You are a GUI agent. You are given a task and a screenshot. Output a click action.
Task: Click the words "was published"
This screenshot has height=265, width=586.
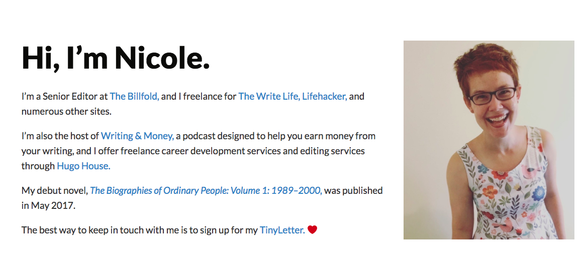pos(353,190)
